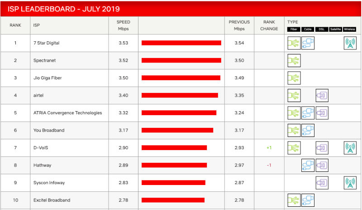This screenshot has width=362, height=210.
Task: Click previous speed 3.49 for Jio Giga Fiber
Action: (239, 78)
